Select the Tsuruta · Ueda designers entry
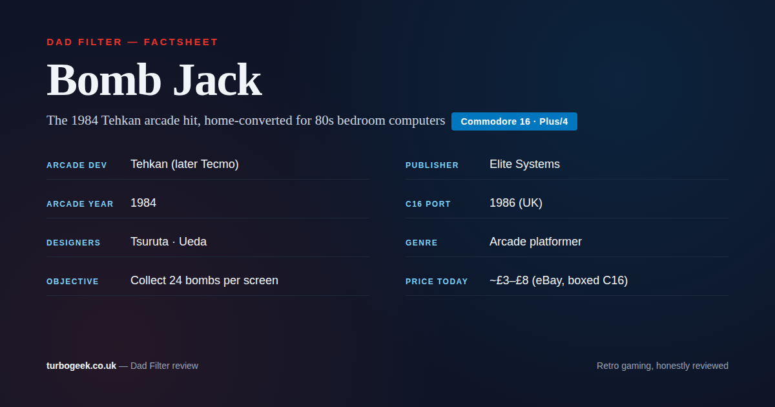The height and width of the screenshot is (407, 775). [168, 241]
